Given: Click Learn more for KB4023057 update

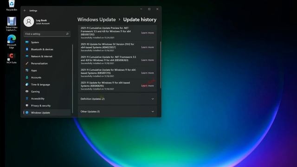Looking at the screenshot, I should click(148, 47).
